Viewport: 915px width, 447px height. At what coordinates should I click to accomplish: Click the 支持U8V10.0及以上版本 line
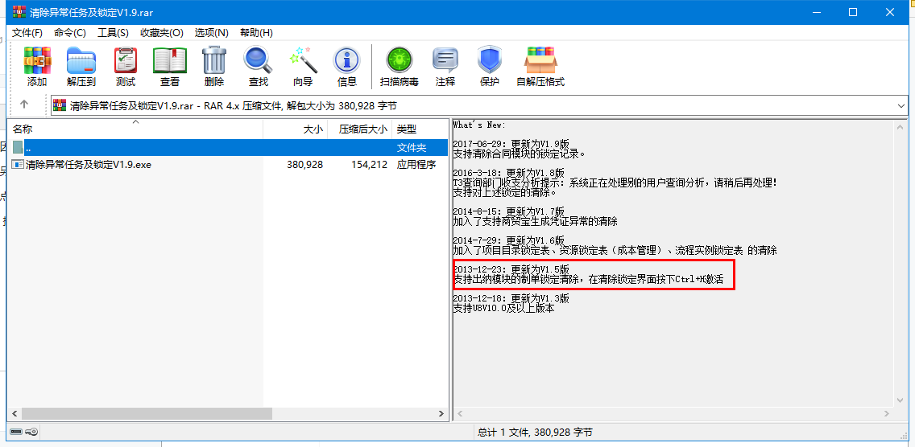point(503,308)
